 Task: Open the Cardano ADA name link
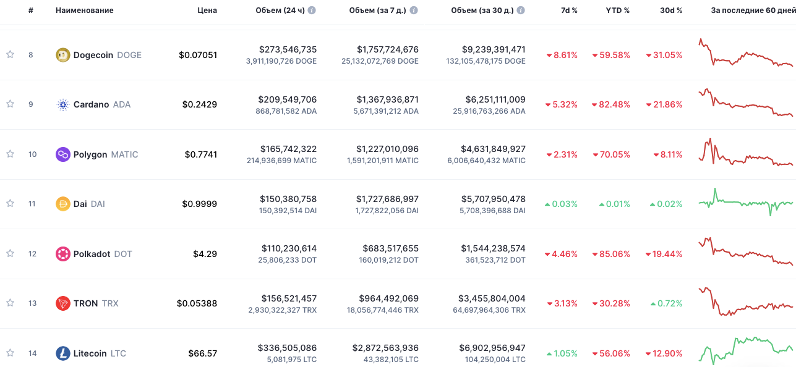click(x=101, y=104)
